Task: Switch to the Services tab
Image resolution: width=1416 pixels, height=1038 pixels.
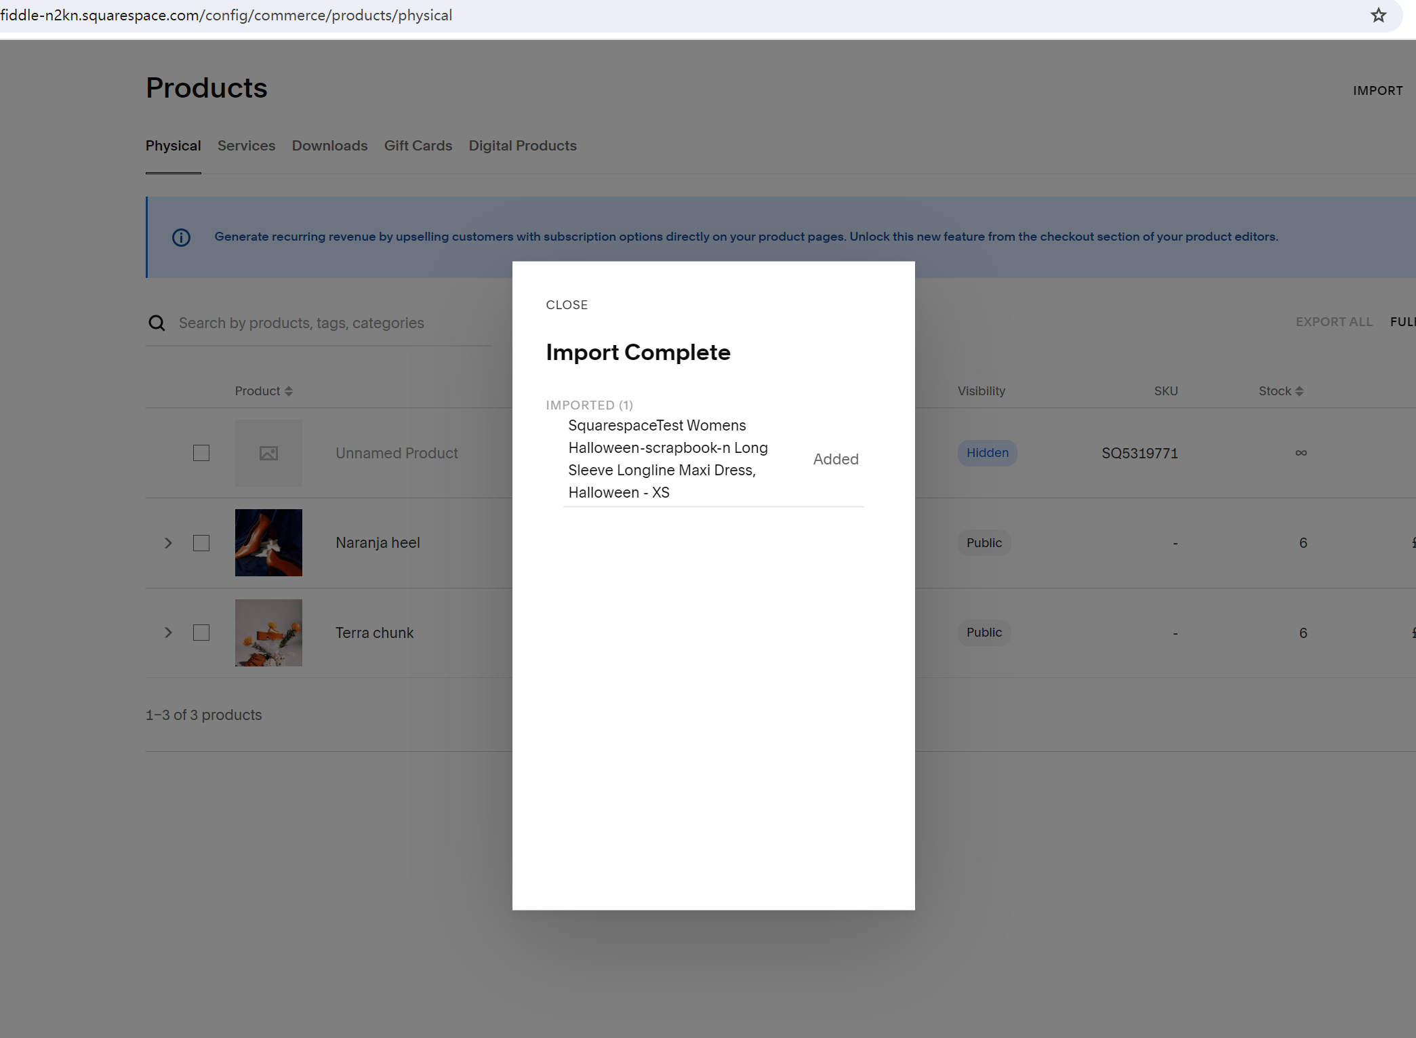Action: point(246,146)
